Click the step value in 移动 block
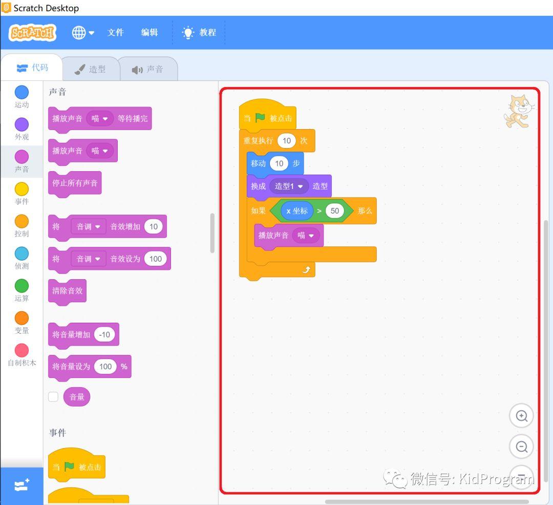 pos(279,163)
